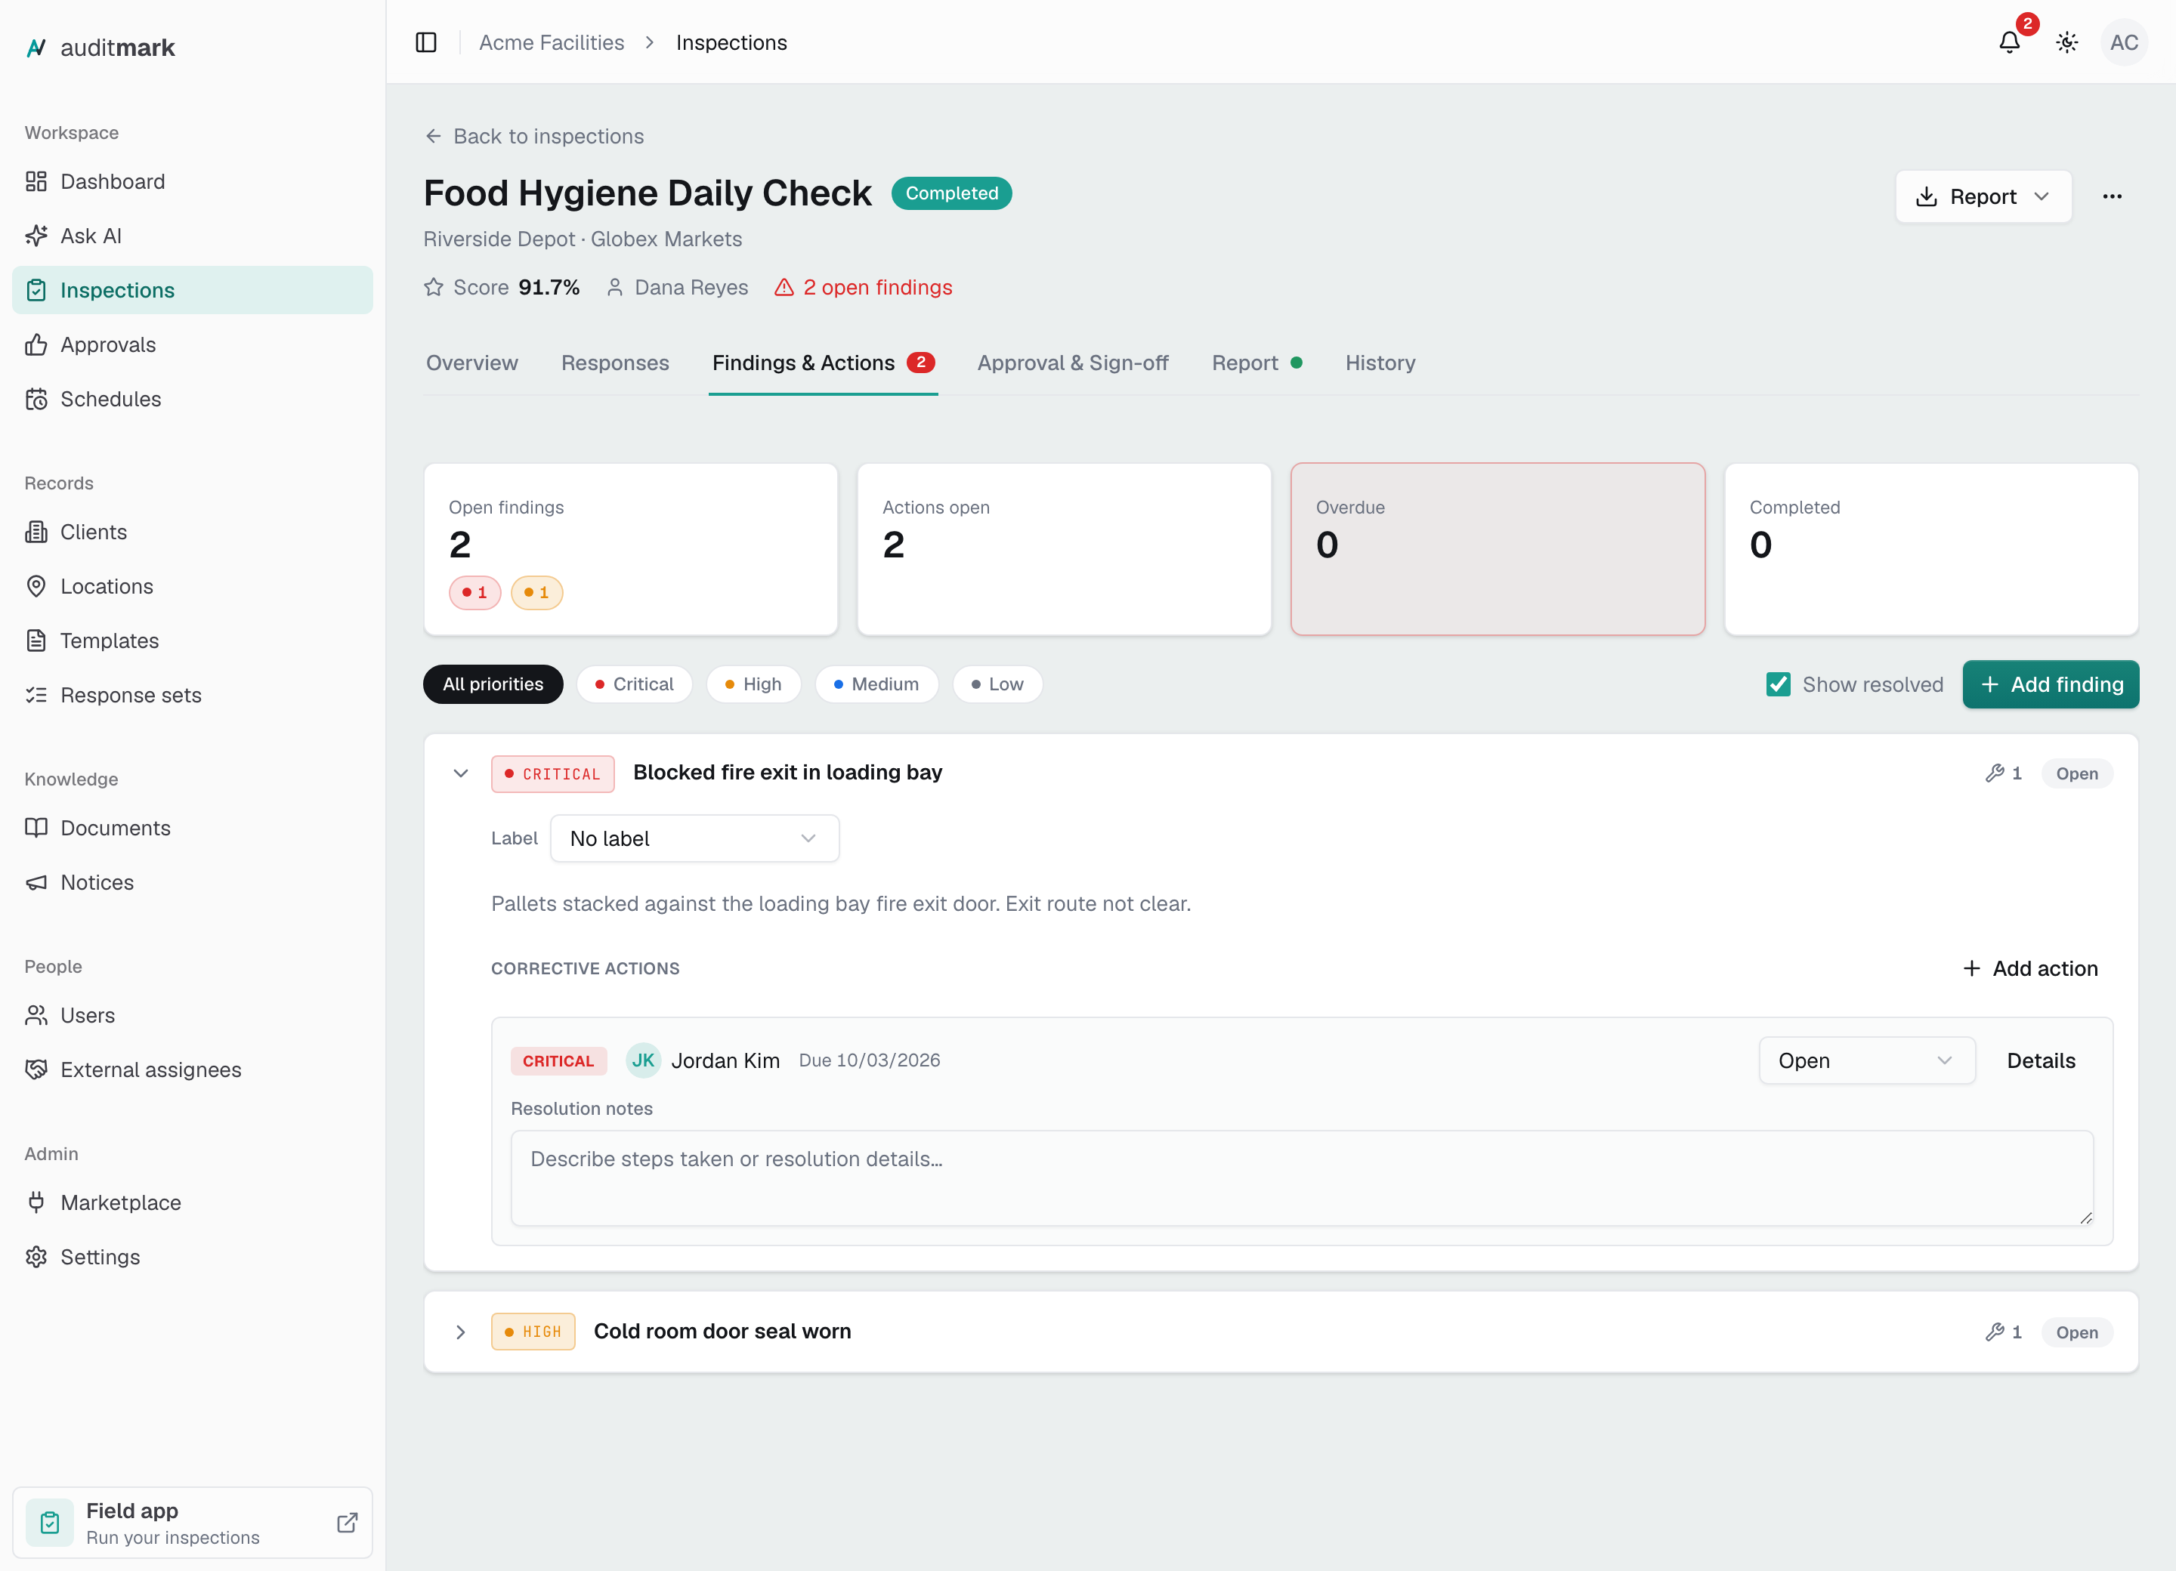Select the Overdue summary card
2176x1571 pixels.
coord(1498,550)
